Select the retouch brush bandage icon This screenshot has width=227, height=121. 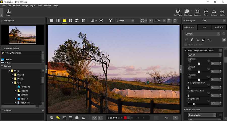pyautogui.click(x=192, y=40)
